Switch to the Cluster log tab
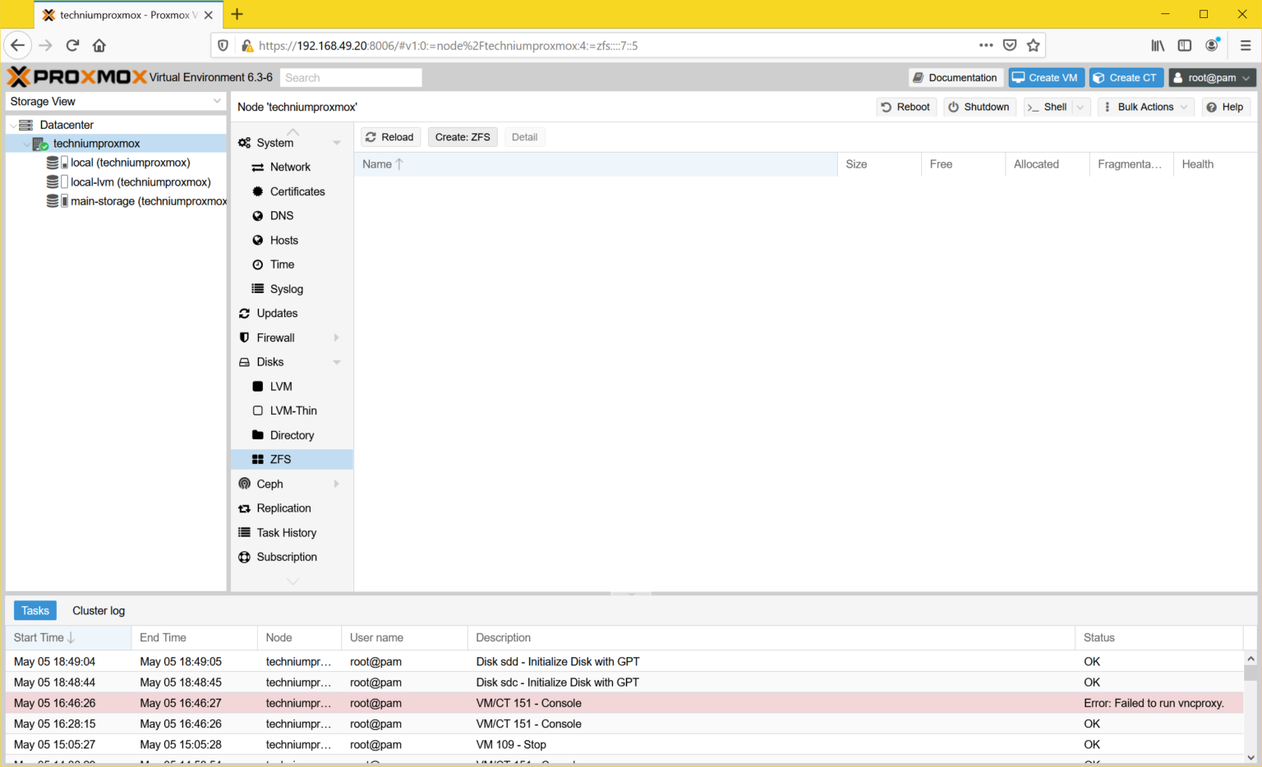The height and width of the screenshot is (767, 1262). (x=99, y=611)
